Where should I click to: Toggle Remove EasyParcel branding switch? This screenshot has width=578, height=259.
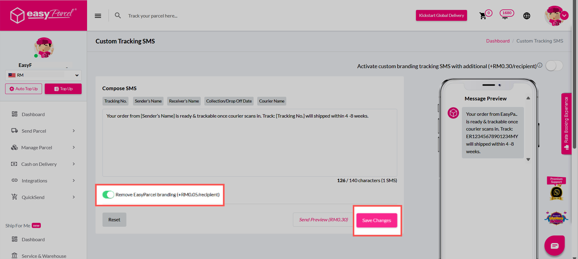click(108, 194)
